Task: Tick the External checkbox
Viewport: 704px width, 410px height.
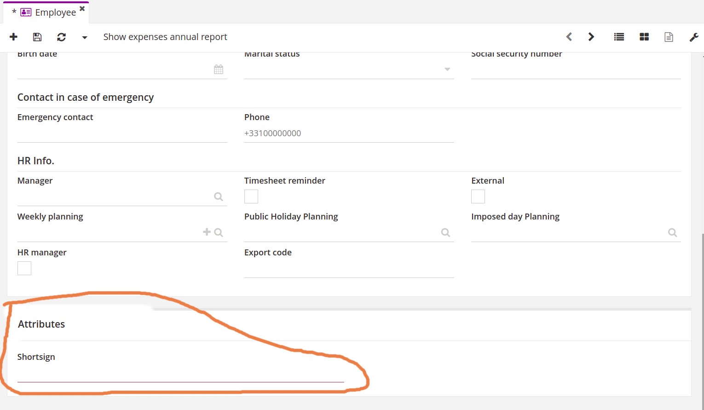Action: 478,196
